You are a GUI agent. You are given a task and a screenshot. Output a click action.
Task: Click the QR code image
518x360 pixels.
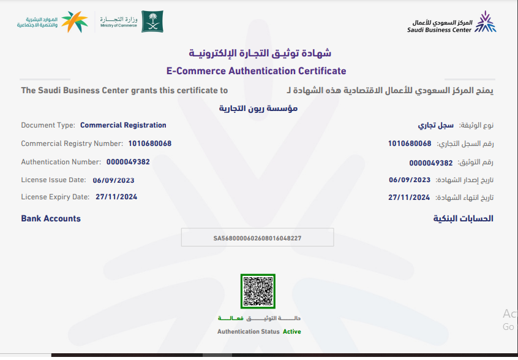click(258, 292)
